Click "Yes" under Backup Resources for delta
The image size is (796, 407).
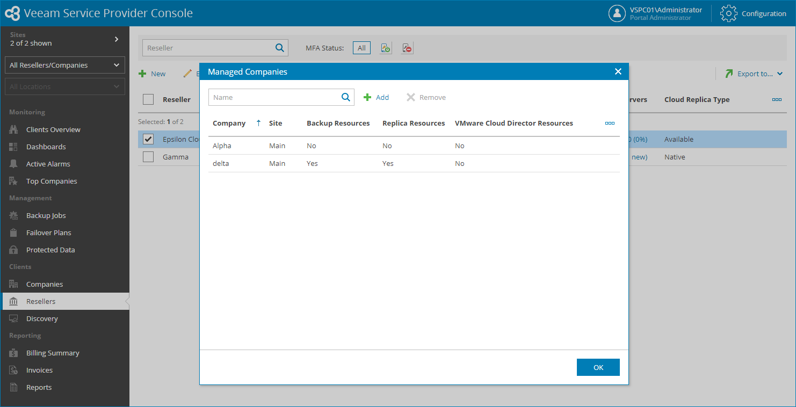pos(312,163)
